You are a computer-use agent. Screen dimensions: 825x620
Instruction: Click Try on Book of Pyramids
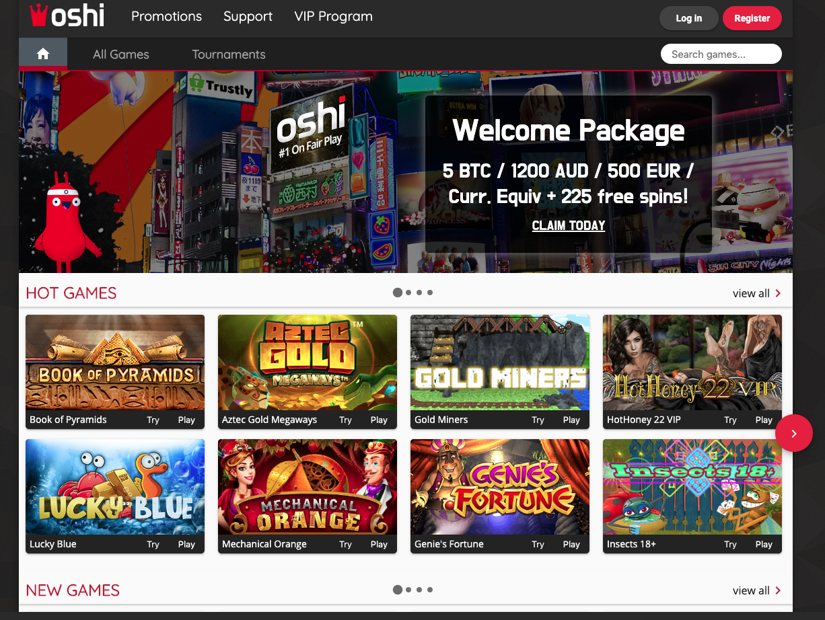(153, 420)
